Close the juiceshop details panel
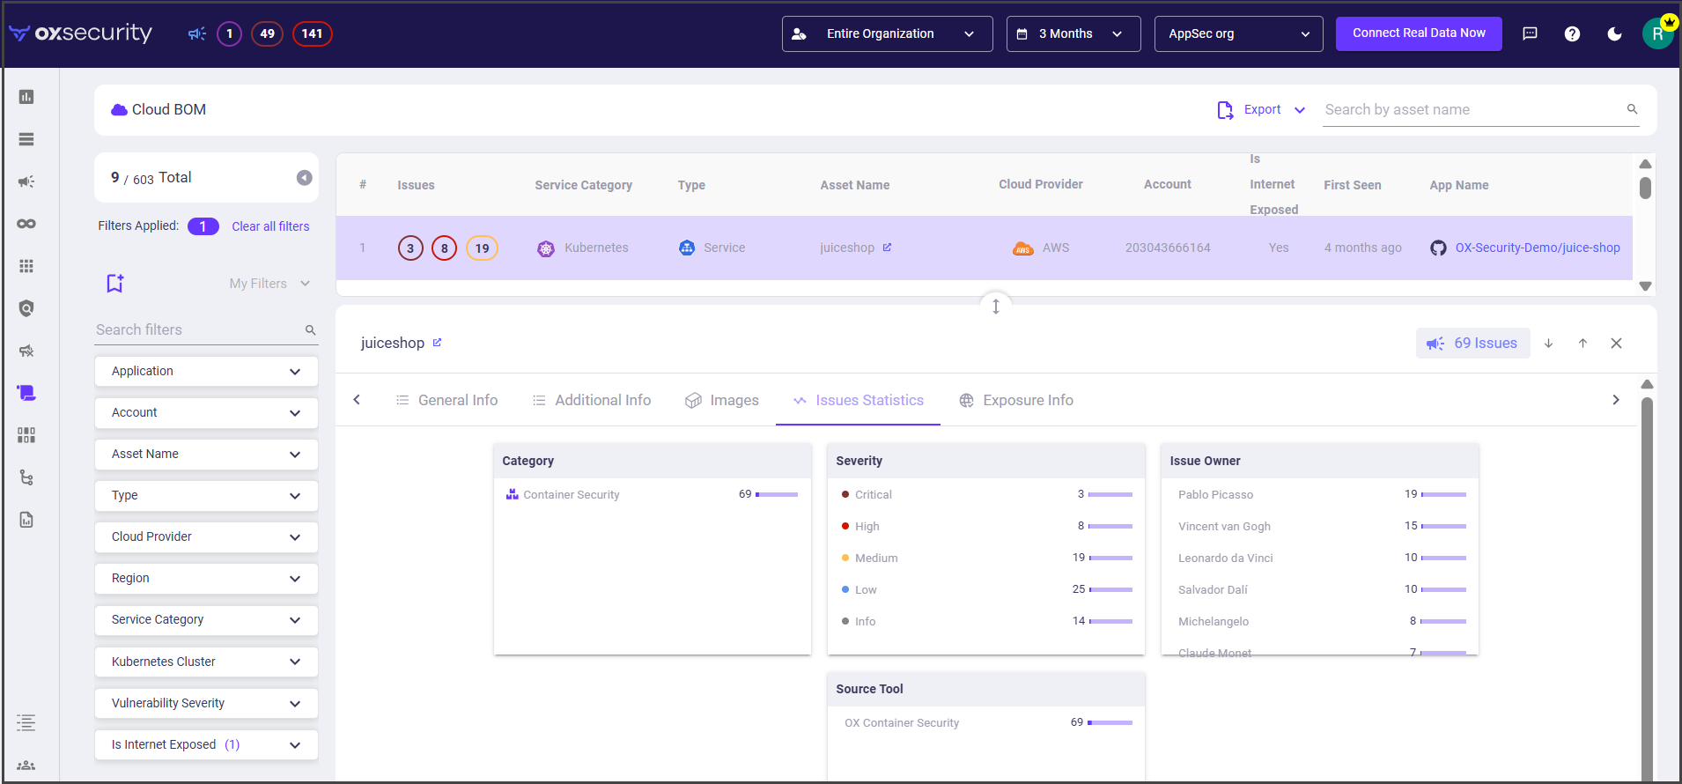The width and height of the screenshot is (1682, 784). (x=1616, y=344)
